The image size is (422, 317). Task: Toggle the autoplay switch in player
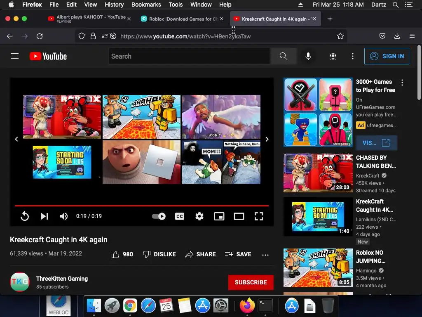pyautogui.click(x=159, y=216)
